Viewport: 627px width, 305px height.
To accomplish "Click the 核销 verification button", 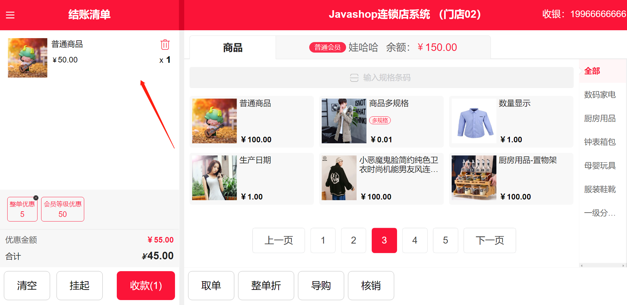I will (x=371, y=286).
